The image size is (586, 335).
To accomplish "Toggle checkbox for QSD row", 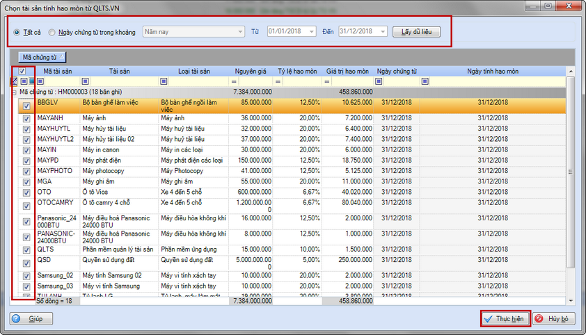I will click(26, 263).
